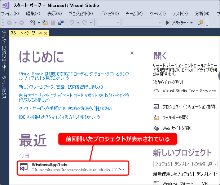Viewport: 220px width, 185px height.
Task: Click the Undo arrow icon
Action: click(72, 23)
